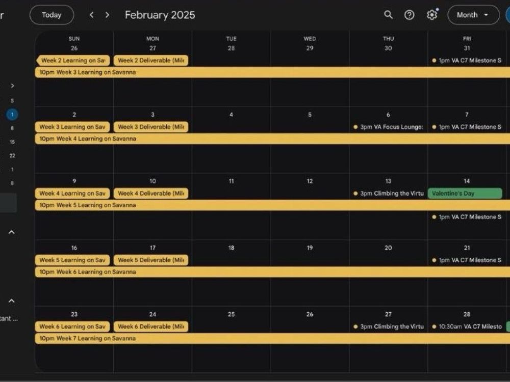This screenshot has width=510, height=382.
Task: Open the help question mark icon
Action: pyautogui.click(x=409, y=15)
